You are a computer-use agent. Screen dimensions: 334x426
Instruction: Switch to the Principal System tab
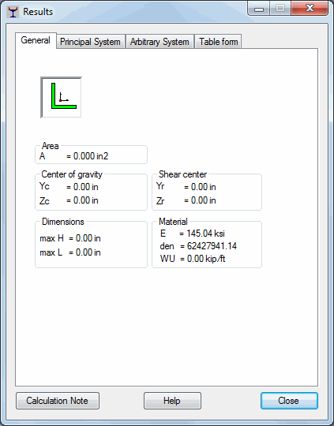(90, 42)
